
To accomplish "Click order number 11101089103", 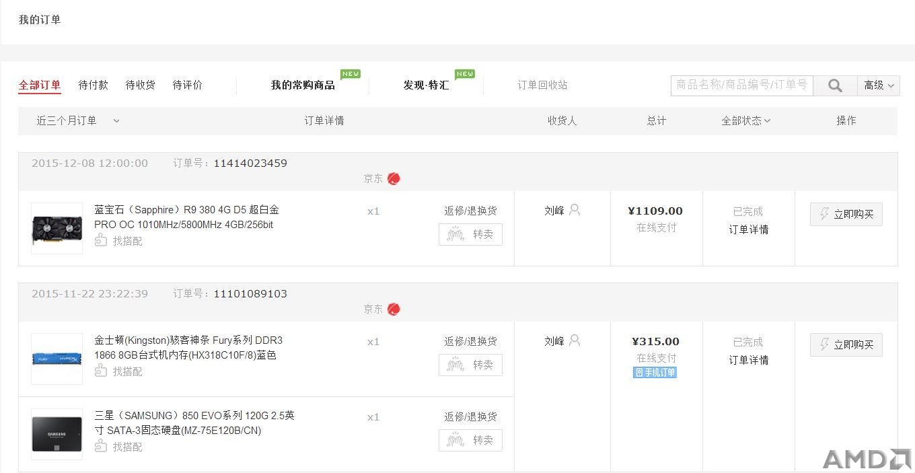I will coord(250,294).
